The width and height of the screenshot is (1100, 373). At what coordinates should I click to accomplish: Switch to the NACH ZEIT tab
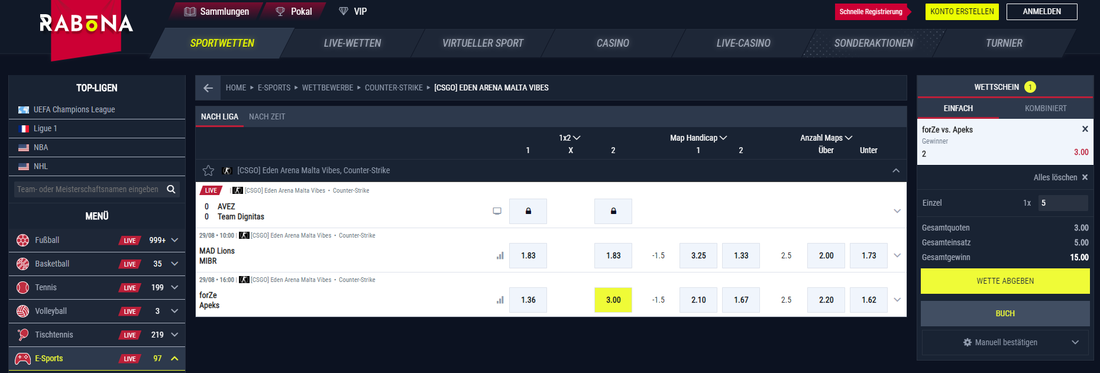[x=267, y=116]
